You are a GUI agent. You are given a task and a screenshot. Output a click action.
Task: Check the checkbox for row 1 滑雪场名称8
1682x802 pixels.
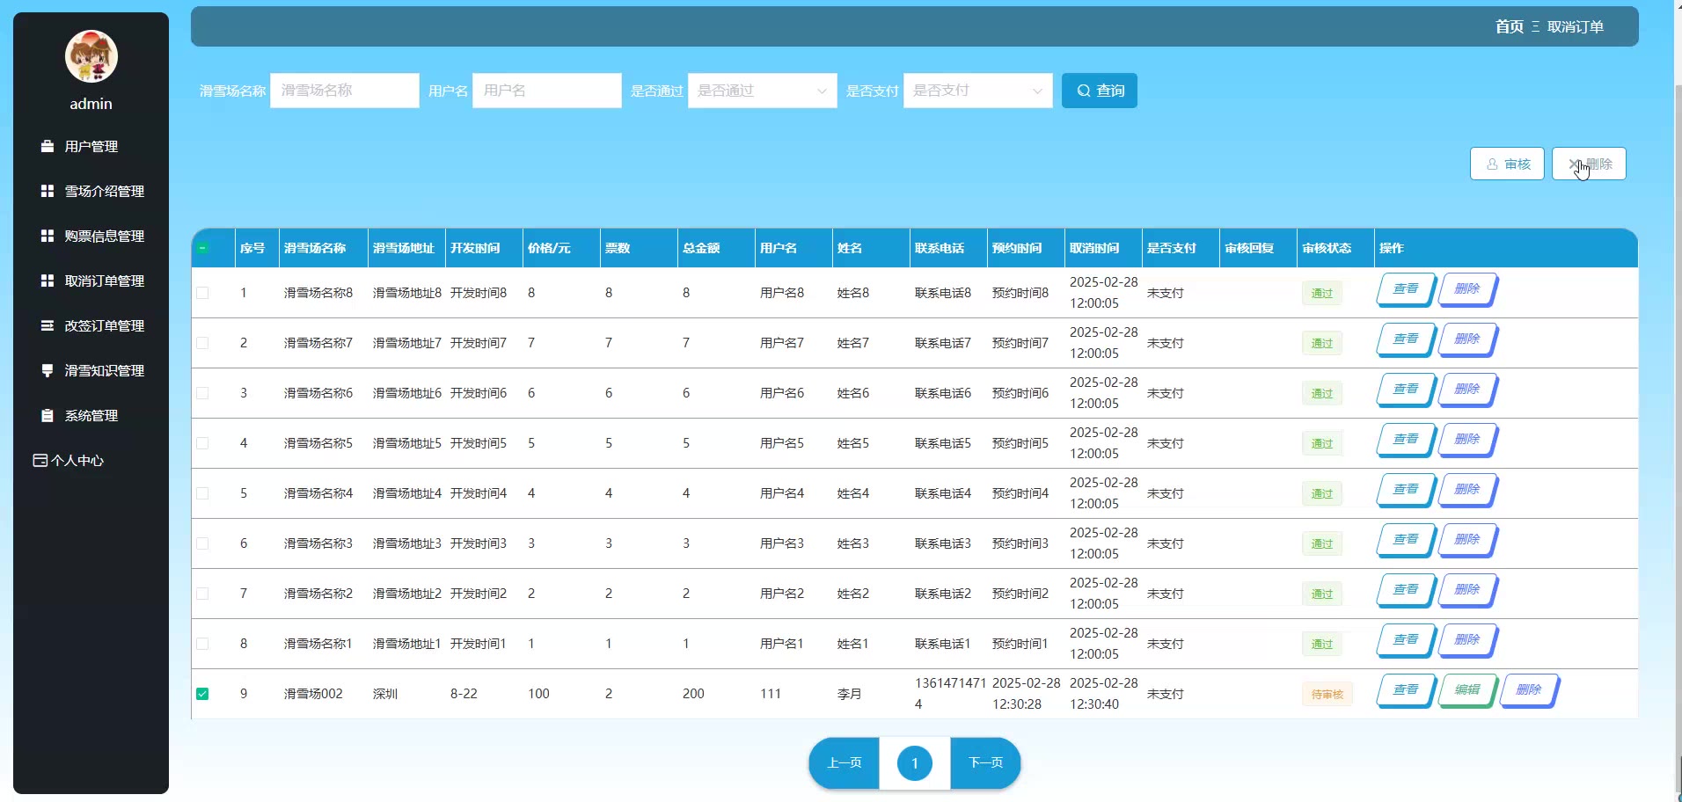point(202,293)
